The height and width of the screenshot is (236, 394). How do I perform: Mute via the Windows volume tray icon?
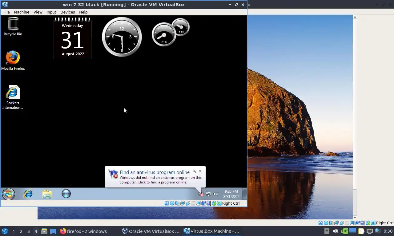[216, 194]
